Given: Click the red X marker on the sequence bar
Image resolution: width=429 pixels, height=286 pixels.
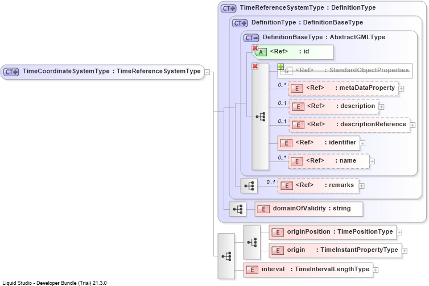Looking at the screenshot, I should click(255, 66).
